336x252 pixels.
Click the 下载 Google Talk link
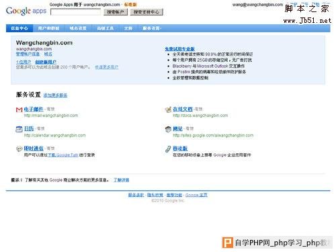tap(63, 155)
